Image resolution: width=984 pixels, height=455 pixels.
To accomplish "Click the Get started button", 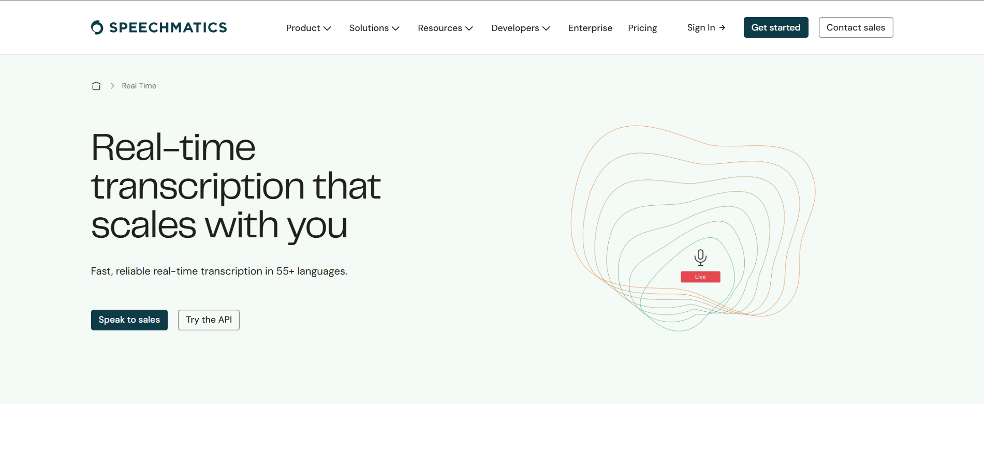I will (x=776, y=27).
